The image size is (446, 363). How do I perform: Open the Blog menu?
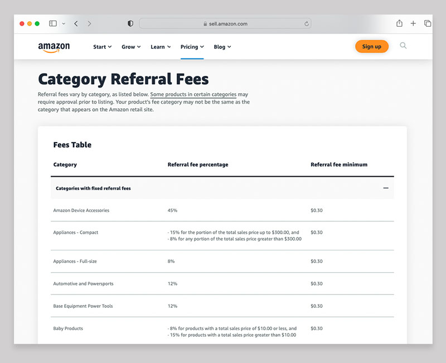point(222,47)
